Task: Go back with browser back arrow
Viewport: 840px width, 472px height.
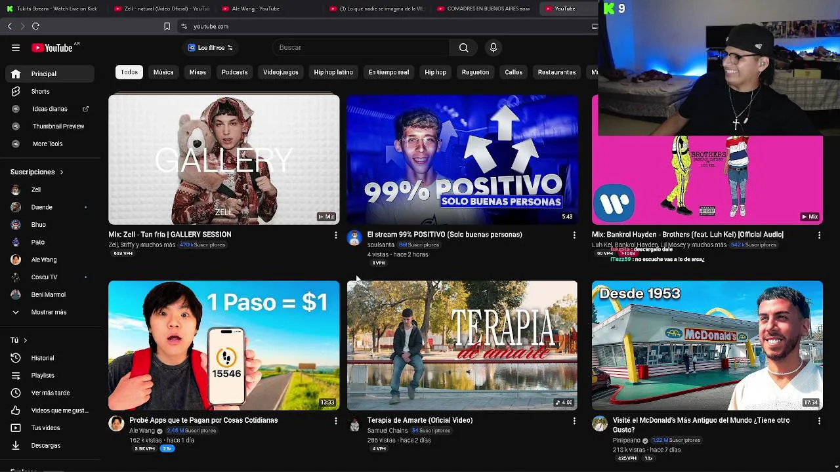Action: 10,26
